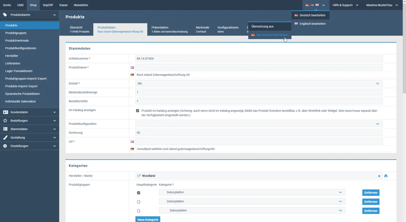Open the CMS top menu
406x222 pixels.
[21, 5]
